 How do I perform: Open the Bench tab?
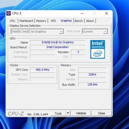tap(79, 21)
